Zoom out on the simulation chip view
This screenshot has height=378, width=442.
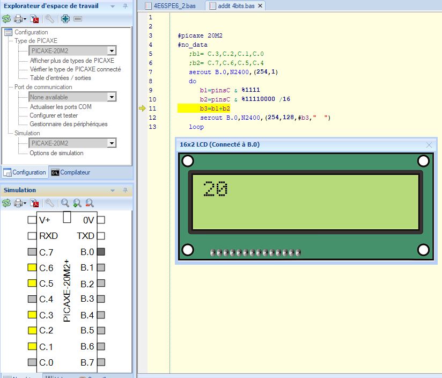coord(90,203)
